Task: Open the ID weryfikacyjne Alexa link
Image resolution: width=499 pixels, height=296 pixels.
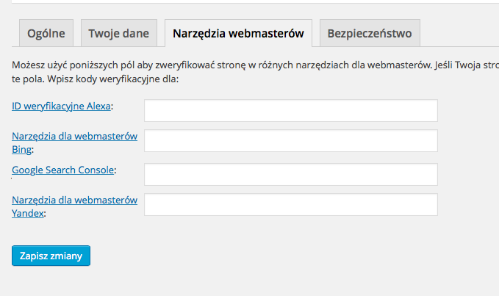Action: [61, 106]
